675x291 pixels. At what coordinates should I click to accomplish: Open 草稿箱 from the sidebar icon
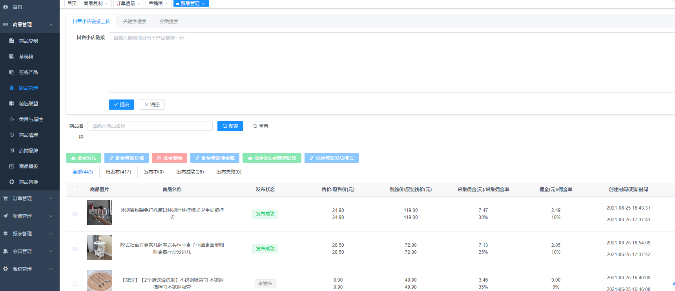(12, 56)
